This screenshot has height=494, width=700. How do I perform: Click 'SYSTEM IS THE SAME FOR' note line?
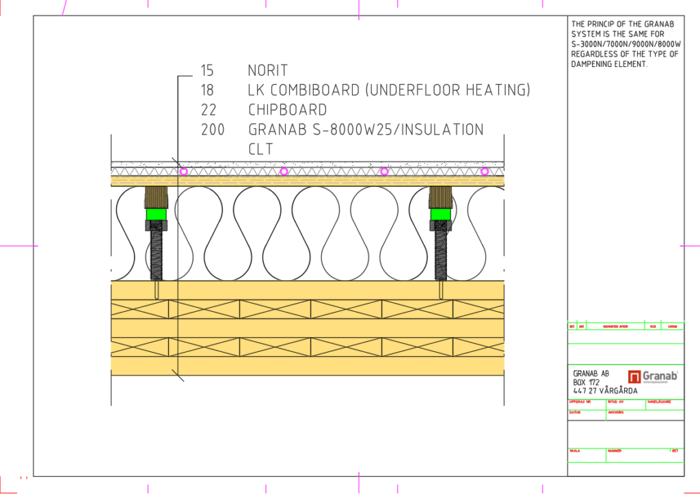618,34
